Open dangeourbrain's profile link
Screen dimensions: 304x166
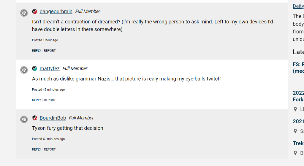click(x=56, y=12)
